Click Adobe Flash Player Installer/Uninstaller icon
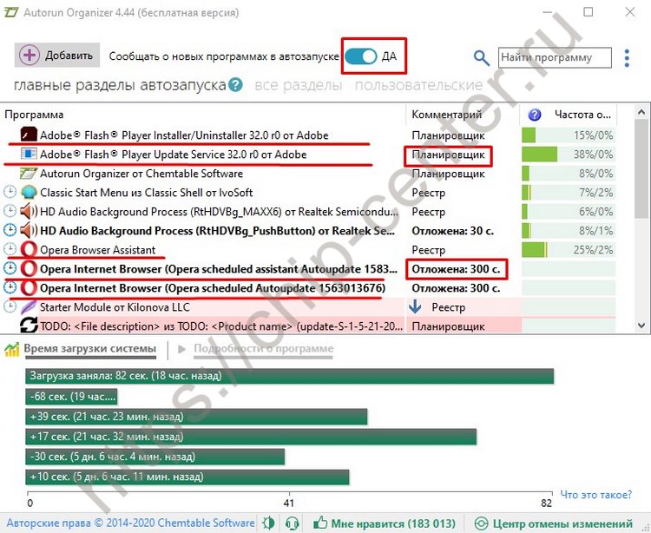This screenshot has height=533, width=651. tap(29, 135)
